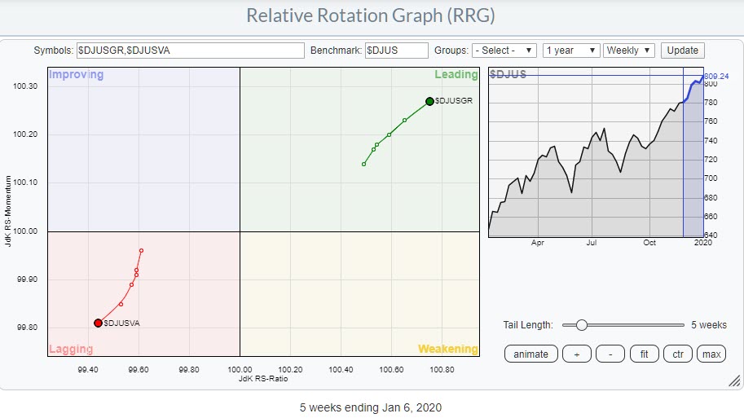The height and width of the screenshot is (418, 744).
Task: Click the resize grip at panel corner
Action: click(x=732, y=381)
